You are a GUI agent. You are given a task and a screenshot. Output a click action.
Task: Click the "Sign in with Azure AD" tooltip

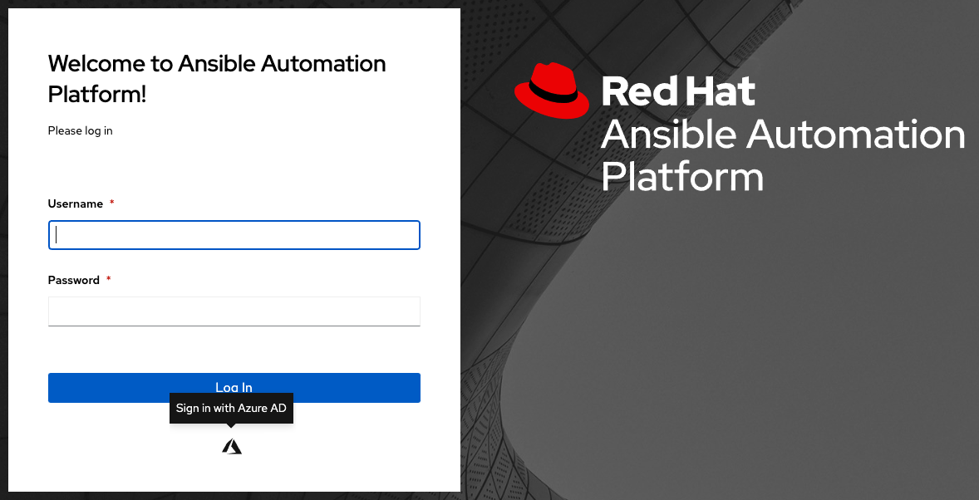(232, 408)
